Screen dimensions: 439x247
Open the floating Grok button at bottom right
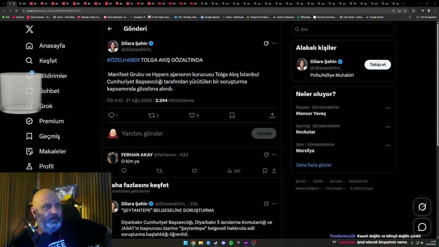tap(422, 207)
